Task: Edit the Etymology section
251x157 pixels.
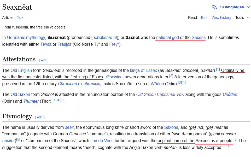Action: coord(40,117)
